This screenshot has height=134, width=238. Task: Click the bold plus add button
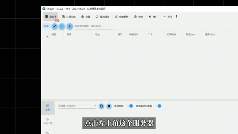click(x=70, y=26)
